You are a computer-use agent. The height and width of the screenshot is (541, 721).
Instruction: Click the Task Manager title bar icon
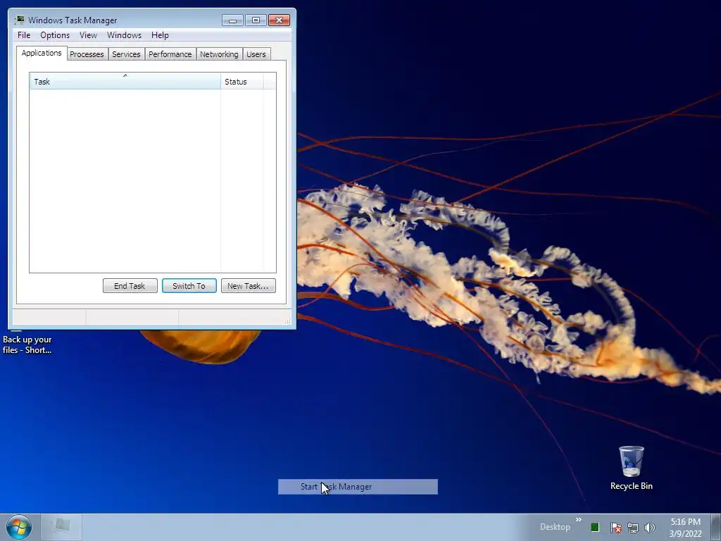tap(19, 20)
